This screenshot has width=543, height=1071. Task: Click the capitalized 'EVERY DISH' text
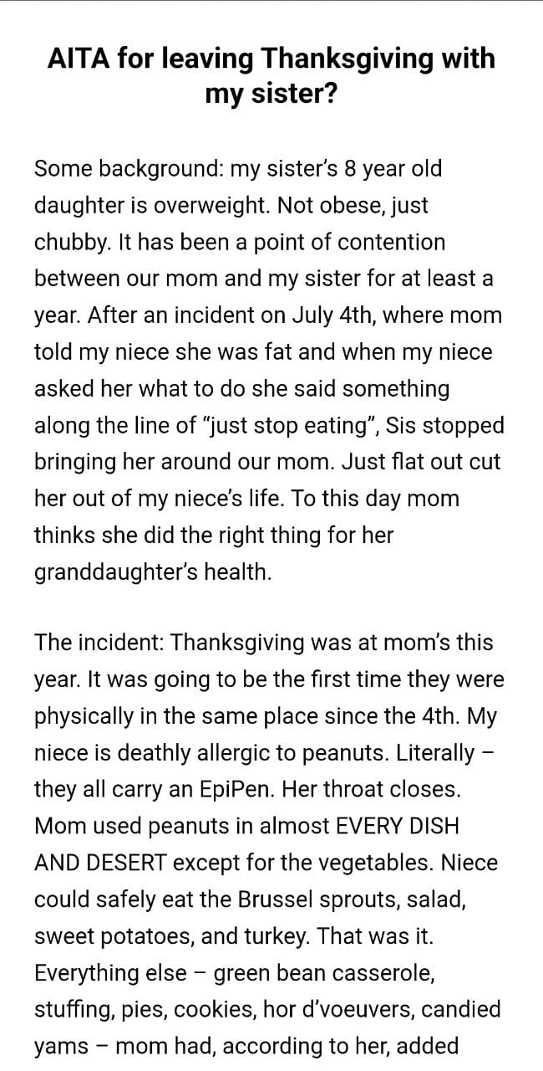click(x=398, y=826)
